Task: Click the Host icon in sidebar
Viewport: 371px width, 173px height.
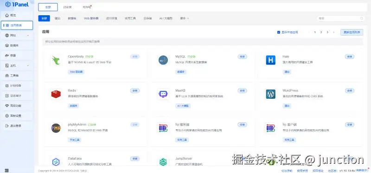Action: coord(7,66)
